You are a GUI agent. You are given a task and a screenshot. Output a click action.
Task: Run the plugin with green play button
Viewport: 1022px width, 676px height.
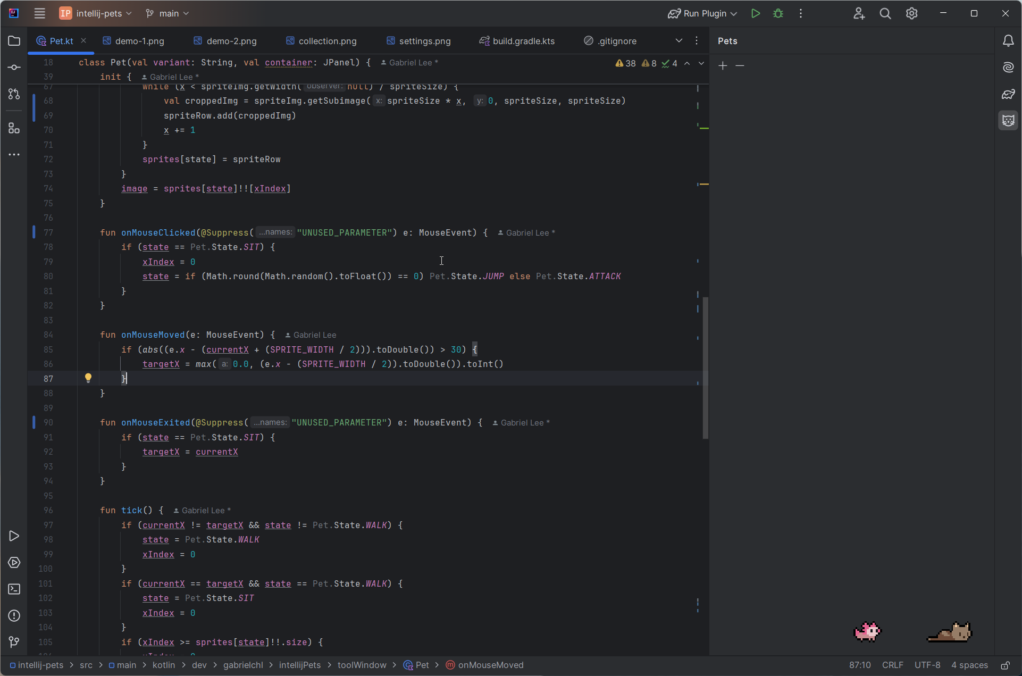tap(755, 13)
